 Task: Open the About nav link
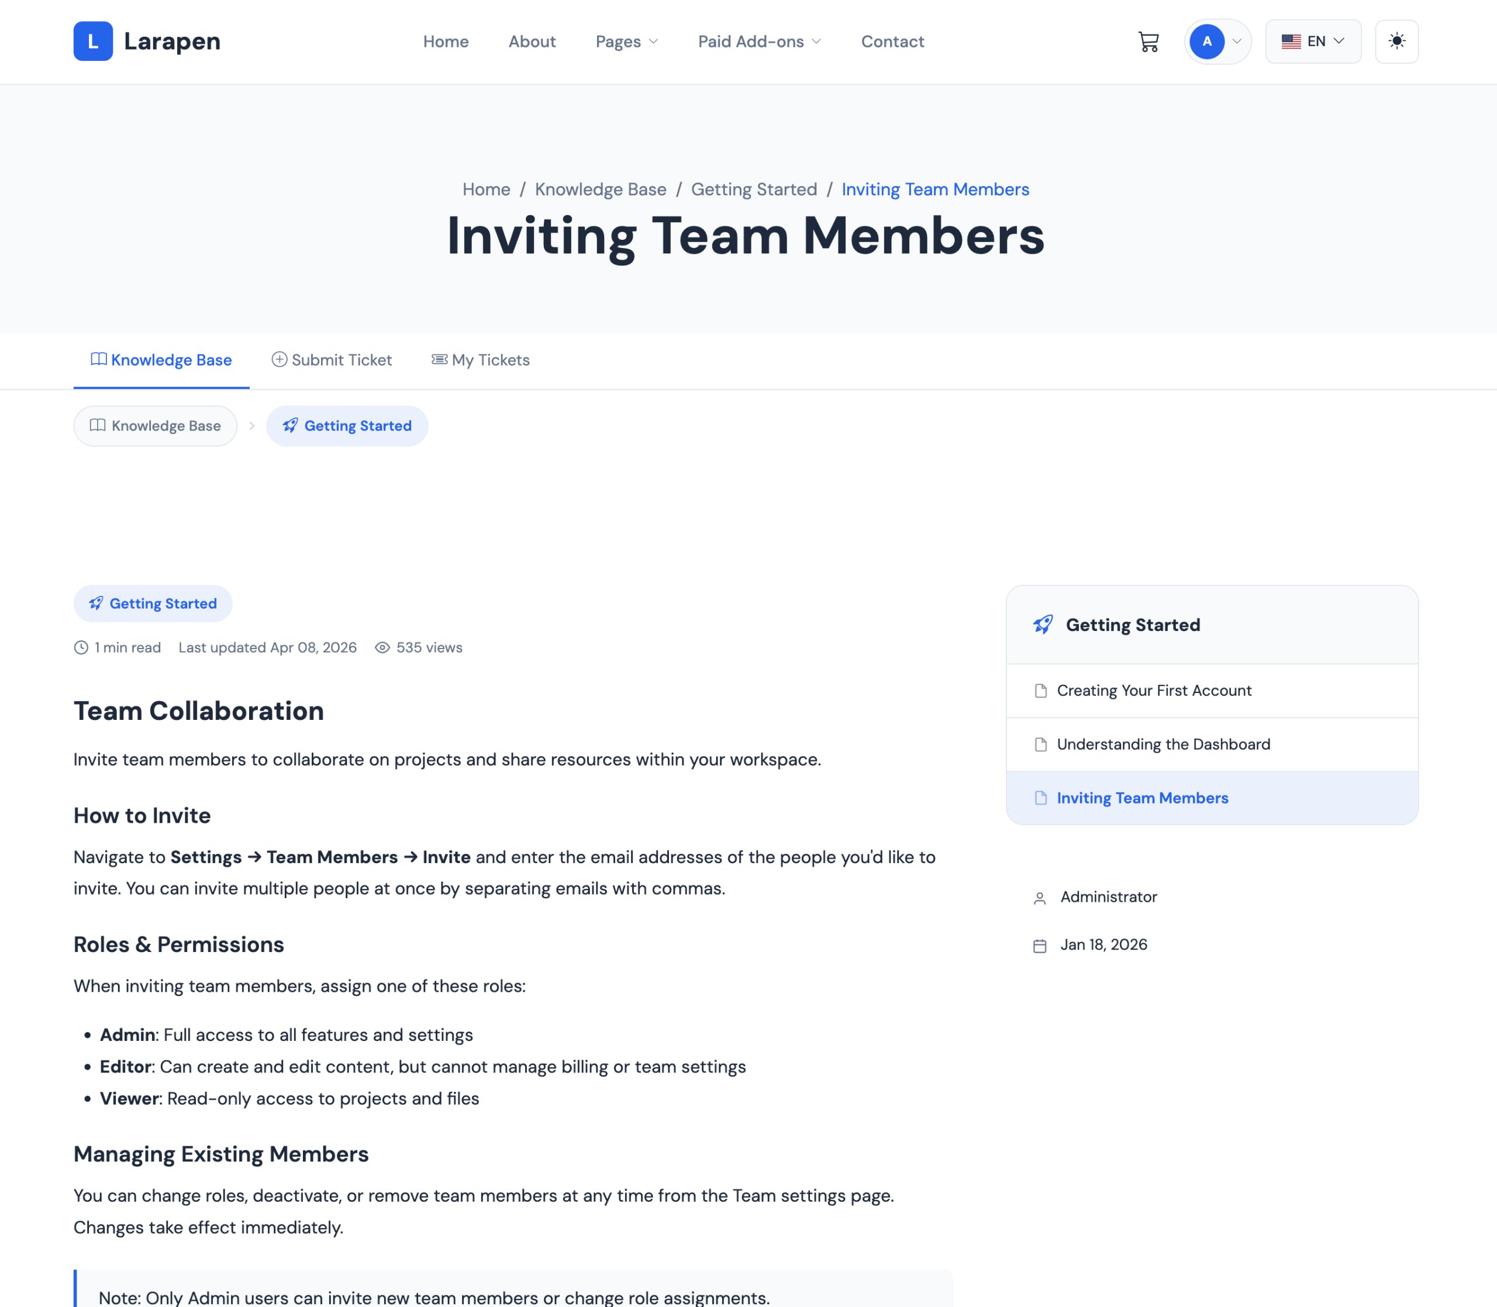[x=532, y=42]
